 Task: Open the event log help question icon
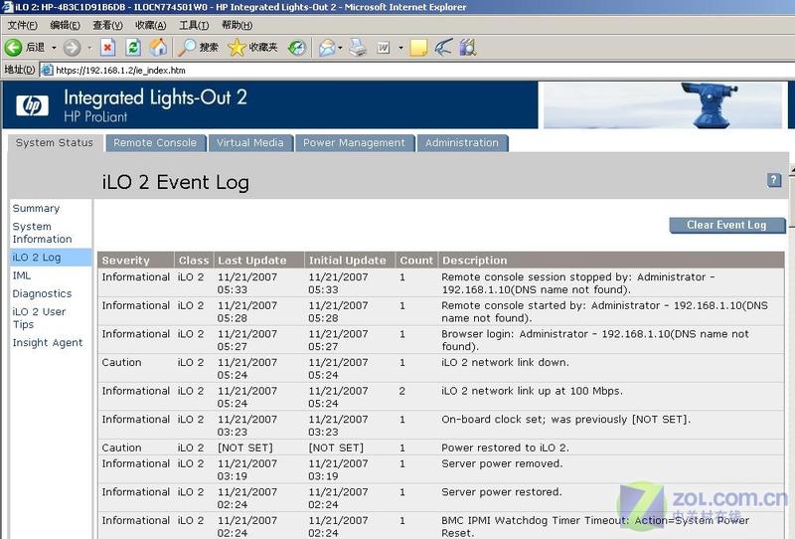774,180
